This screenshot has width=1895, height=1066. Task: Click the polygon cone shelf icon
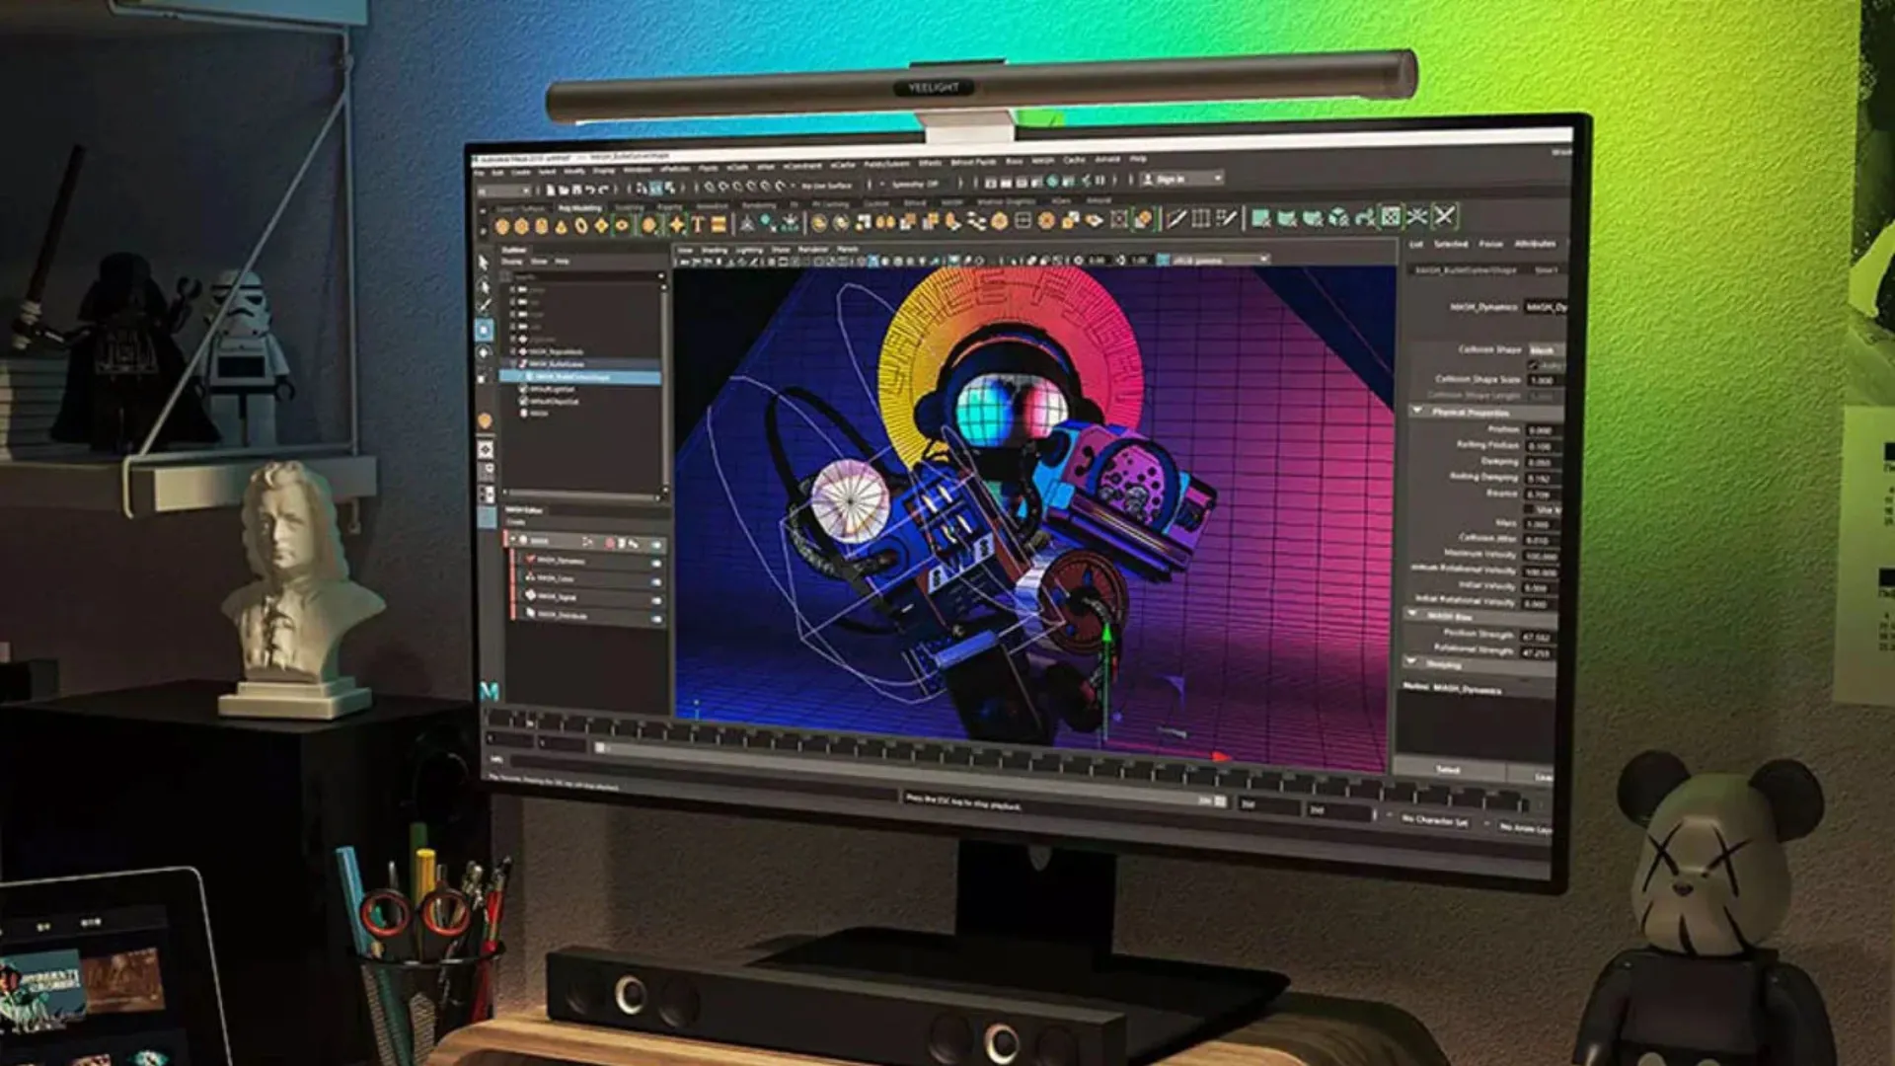click(562, 227)
